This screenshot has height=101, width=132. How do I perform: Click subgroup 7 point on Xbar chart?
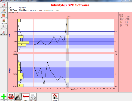point(54,36)
